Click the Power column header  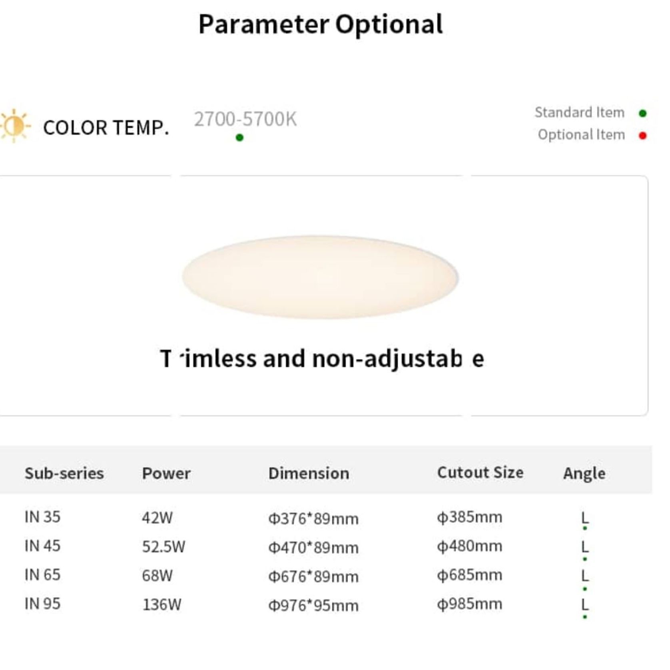[x=166, y=474]
